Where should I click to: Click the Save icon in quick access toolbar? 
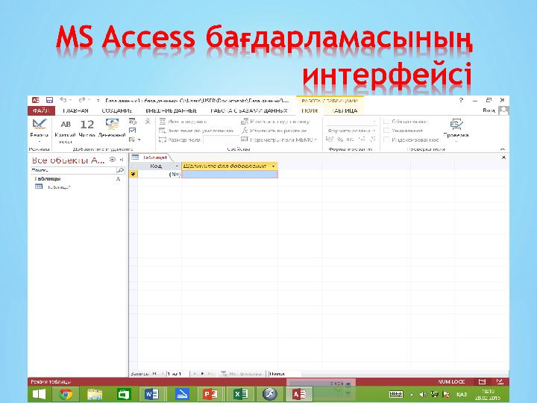49,100
